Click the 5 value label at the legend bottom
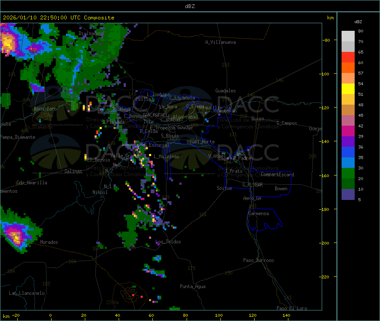The width and height of the screenshot is (380, 321). (359, 200)
